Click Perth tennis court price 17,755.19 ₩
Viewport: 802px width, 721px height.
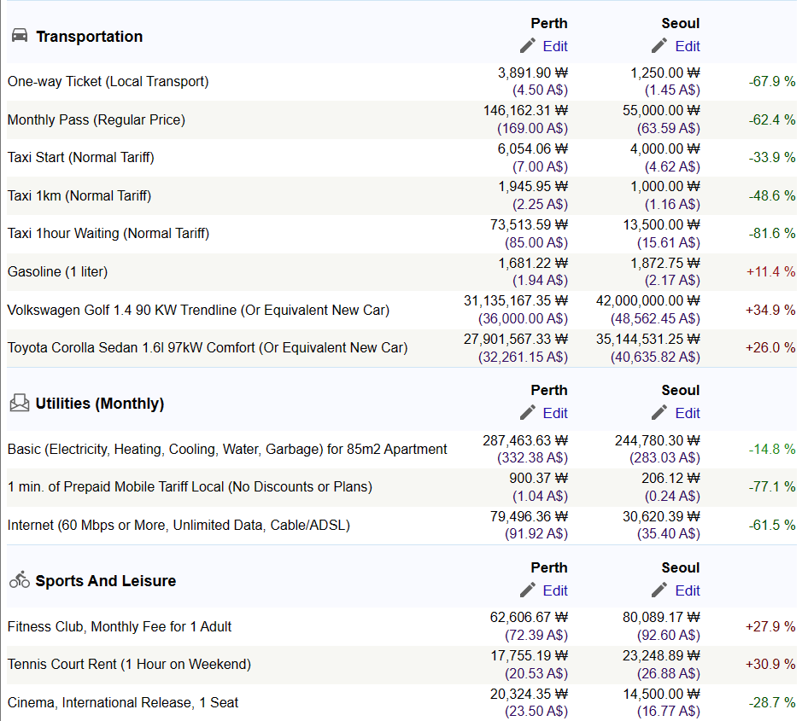530,655
